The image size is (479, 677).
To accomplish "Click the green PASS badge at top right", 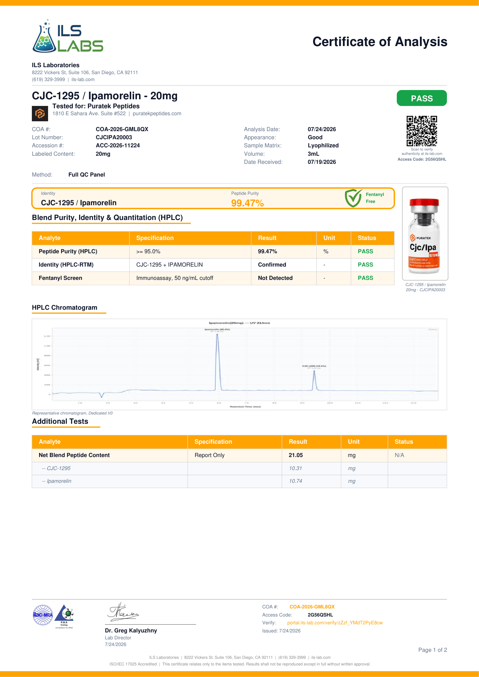I will click(421, 98).
